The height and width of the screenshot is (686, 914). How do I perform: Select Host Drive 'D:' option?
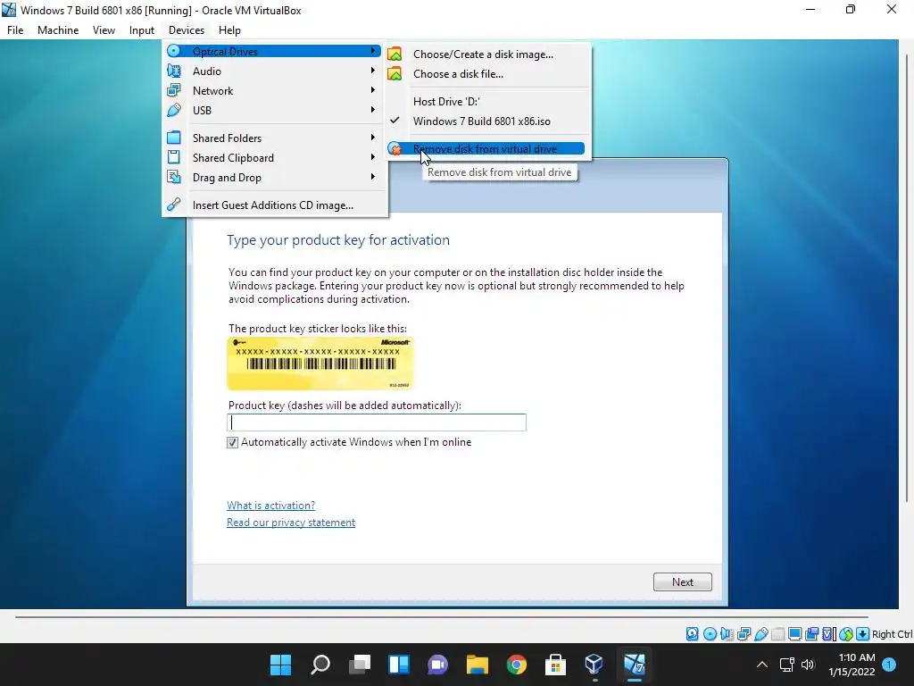(446, 102)
